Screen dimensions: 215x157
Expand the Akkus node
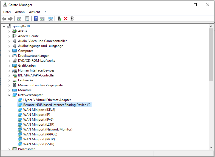click(x=9, y=31)
